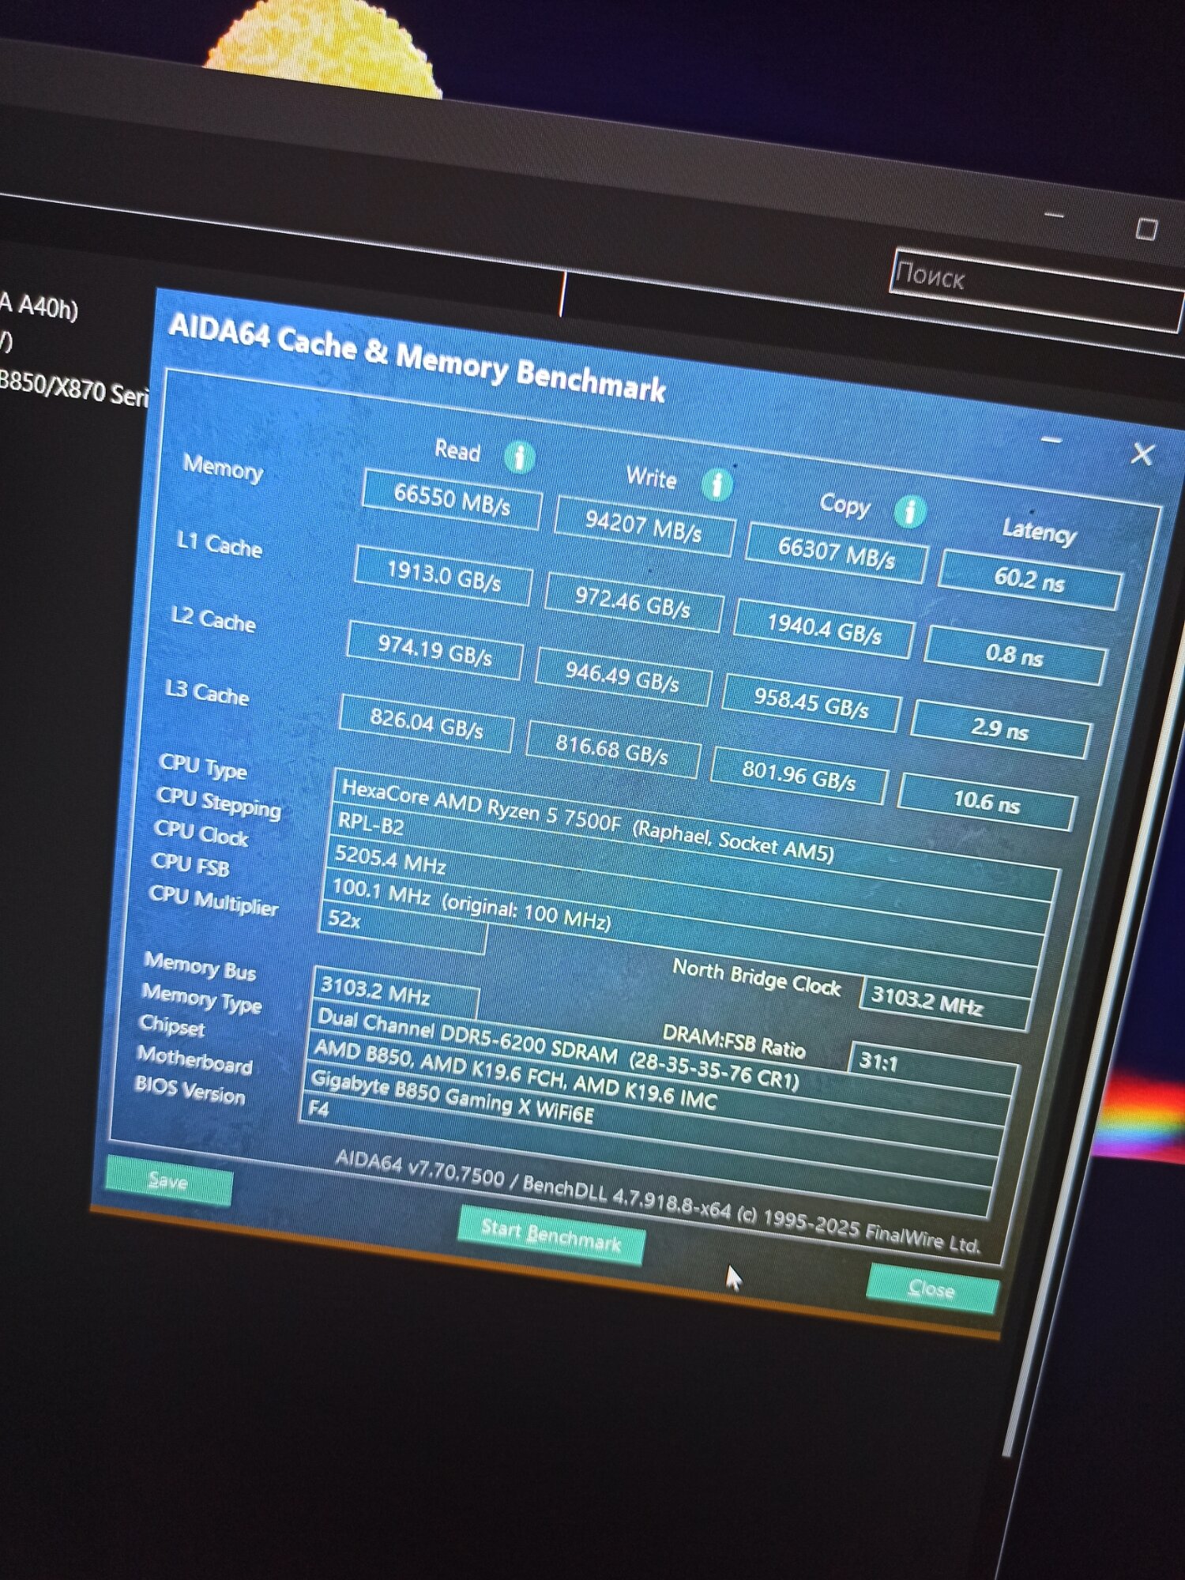
Task: Select Memory Write value 94207 MB/s
Action: [x=644, y=526]
